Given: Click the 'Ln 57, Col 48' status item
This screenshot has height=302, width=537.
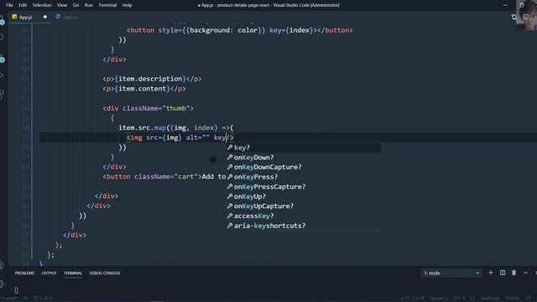Looking at the screenshot, I should pos(412,299).
